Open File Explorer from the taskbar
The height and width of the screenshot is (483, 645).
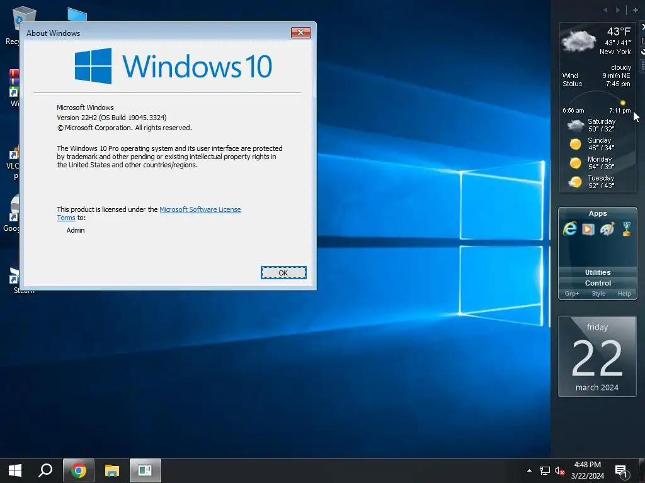tap(111, 470)
